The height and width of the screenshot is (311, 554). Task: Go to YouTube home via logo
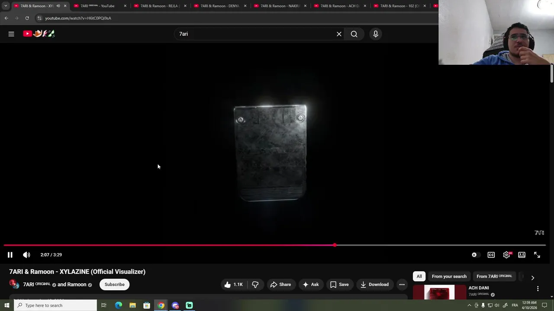pos(39,34)
